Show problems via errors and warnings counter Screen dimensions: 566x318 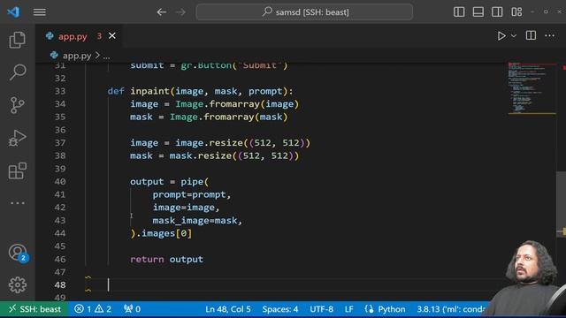coord(93,309)
